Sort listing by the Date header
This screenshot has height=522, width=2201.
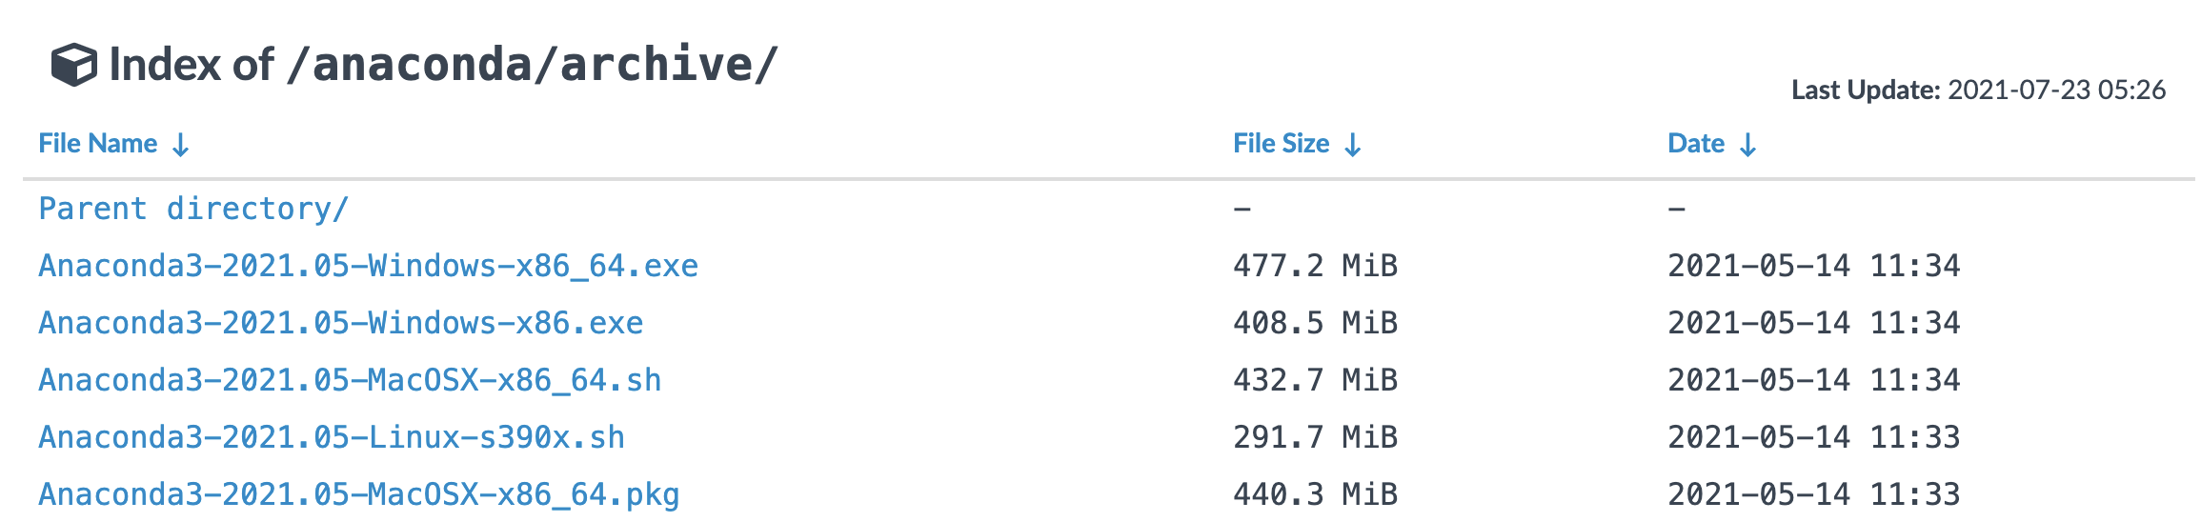pos(1696,144)
